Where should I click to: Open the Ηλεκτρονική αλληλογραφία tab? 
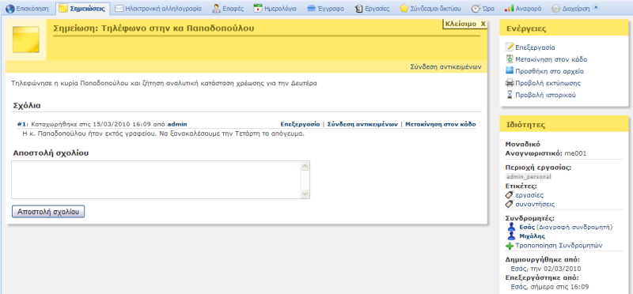[x=159, y=8]
